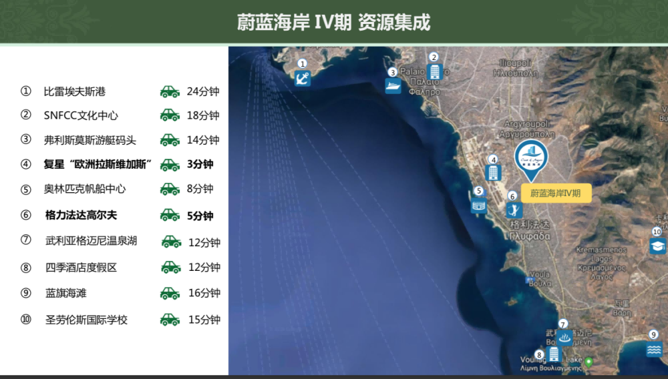Click the circled number ④ in the list
This screenshot has height=379, width=668.
tap(26, 164)
